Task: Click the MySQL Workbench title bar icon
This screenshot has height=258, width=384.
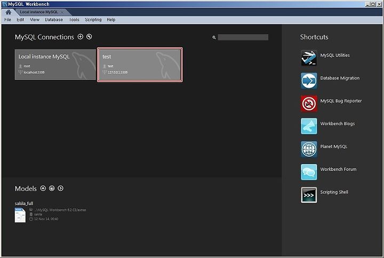Action: tap(5, 4)
